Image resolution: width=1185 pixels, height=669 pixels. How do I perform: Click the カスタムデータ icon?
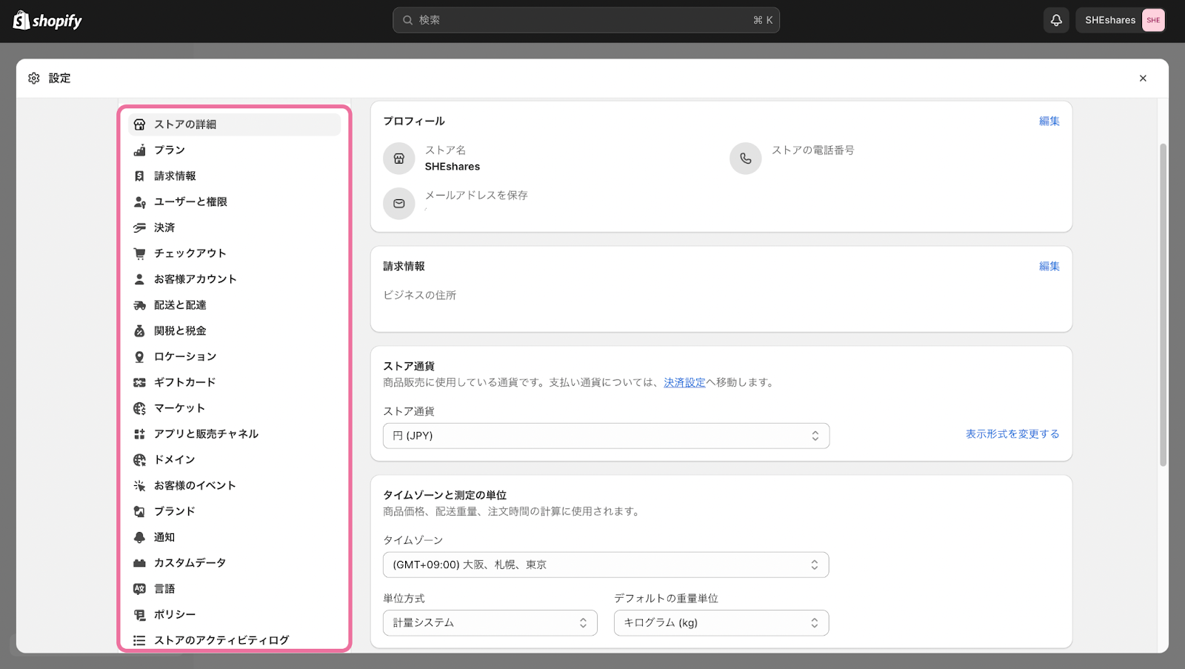139,563
